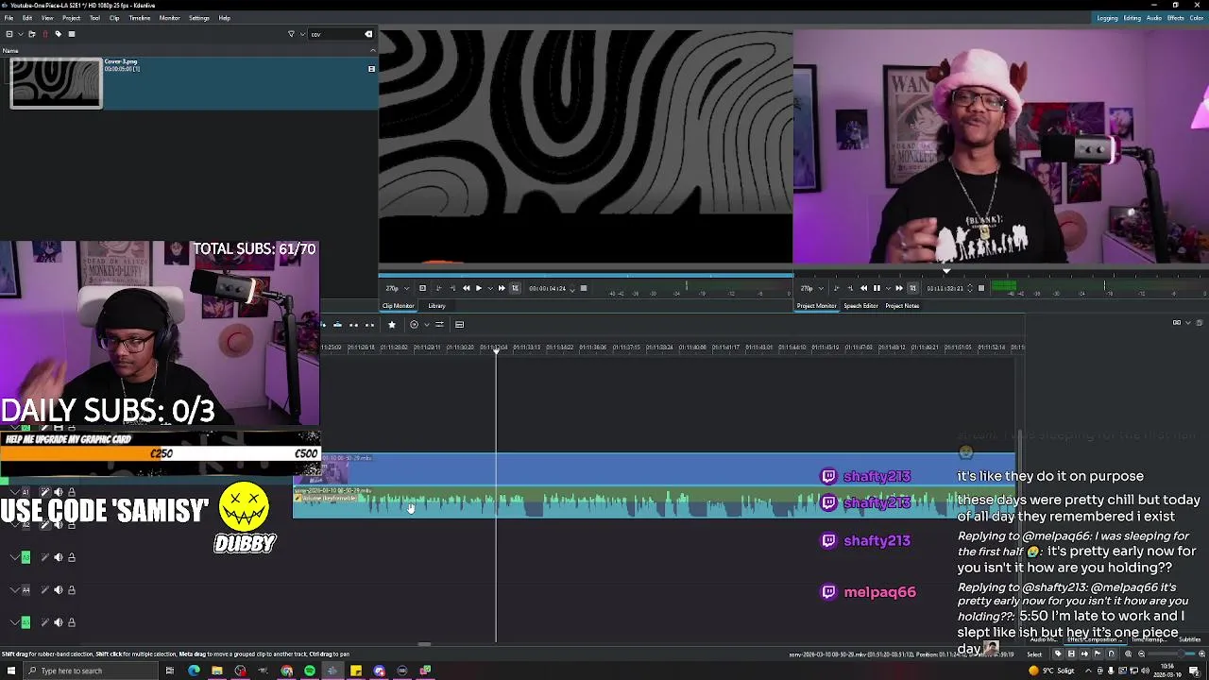Toggle project monitor zone looping
Screen dimensions: 1209x680
point(913,288)
